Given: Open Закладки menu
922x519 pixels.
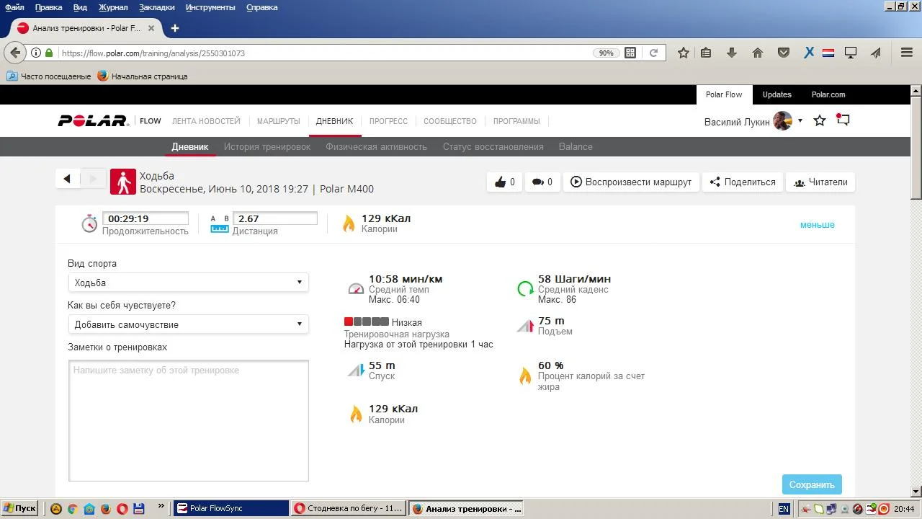Looking at the screenshot, I should (x=156, y=7).
